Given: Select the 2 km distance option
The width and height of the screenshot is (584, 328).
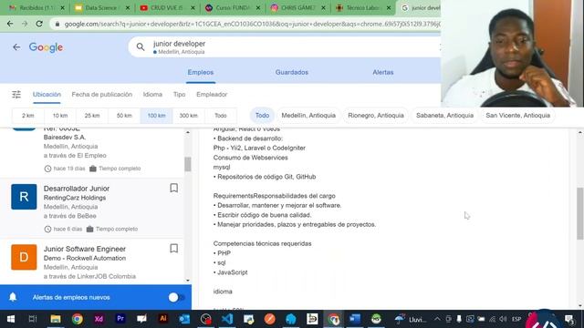Looking at the screenshot, I should coord(28,116).
